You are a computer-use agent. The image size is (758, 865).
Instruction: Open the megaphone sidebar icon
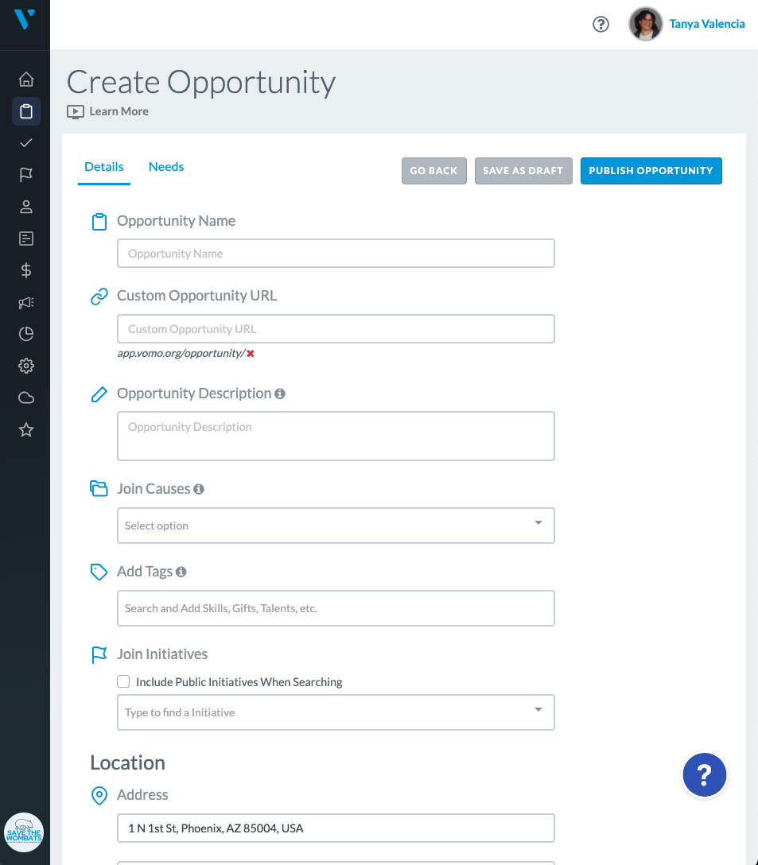26,302
